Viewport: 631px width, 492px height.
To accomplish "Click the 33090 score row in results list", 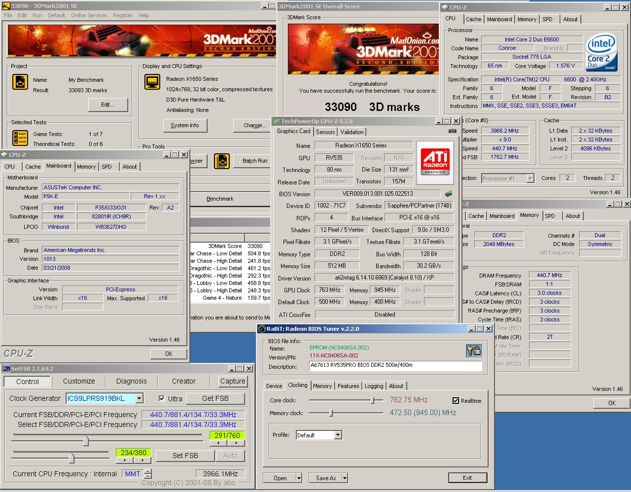I will [x=230, y=246].
